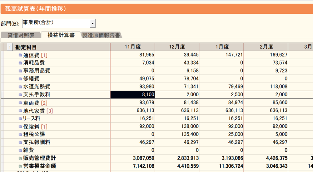
Task: Select the highlighted 8,100 cell
Action: click(x=132, y=94)
